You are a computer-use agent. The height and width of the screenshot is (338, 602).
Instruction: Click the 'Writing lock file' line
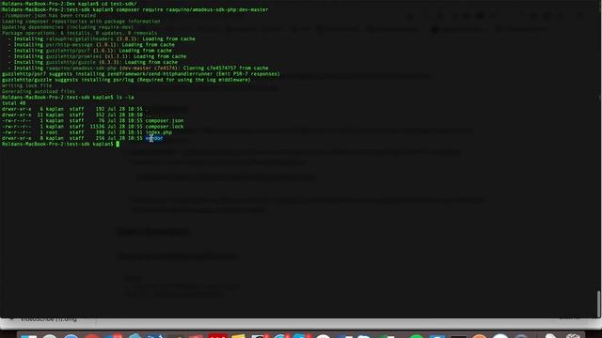[26, 85]
